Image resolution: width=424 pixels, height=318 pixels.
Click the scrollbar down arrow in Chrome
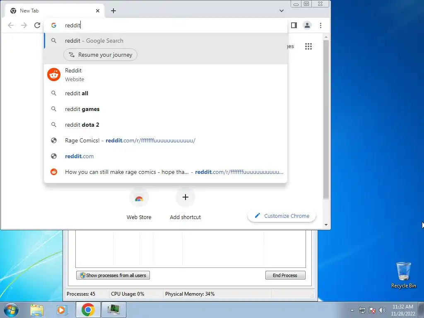(326, 225)
